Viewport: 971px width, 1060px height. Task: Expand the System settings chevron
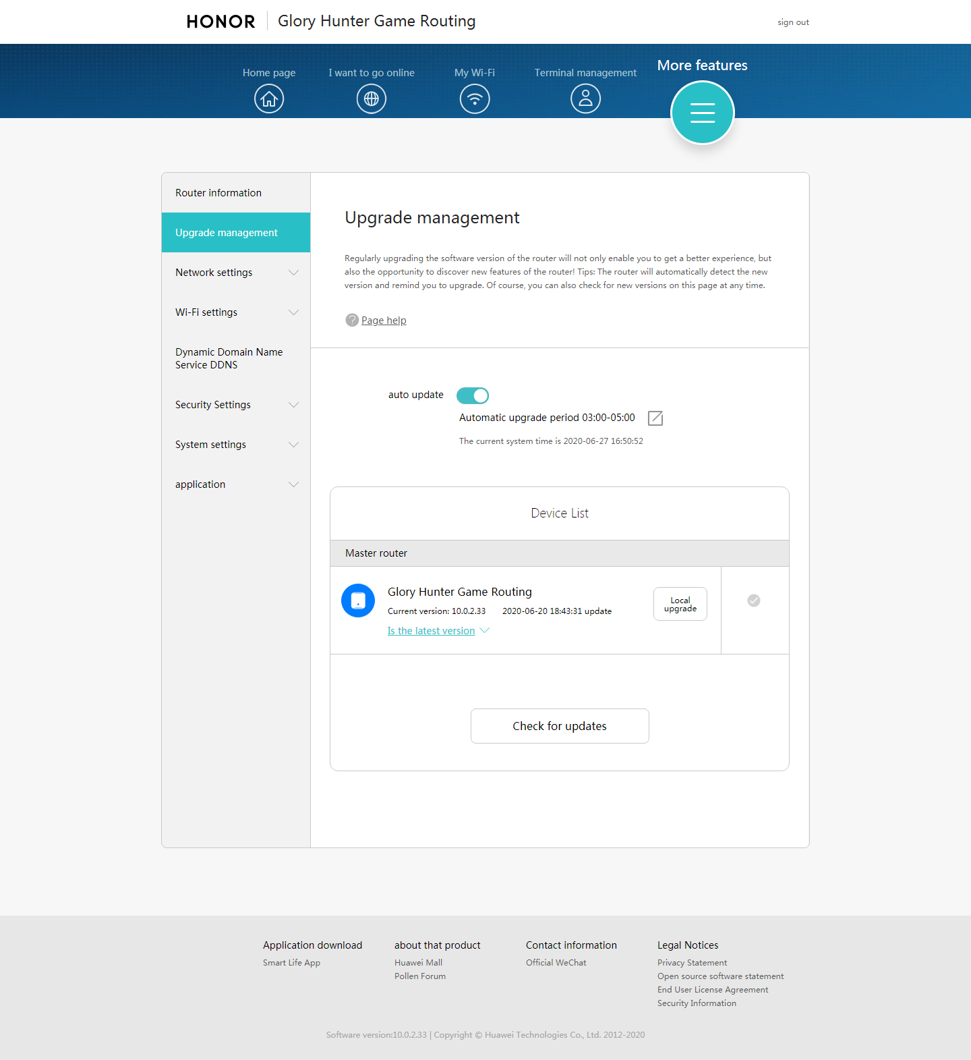[293, 445]
